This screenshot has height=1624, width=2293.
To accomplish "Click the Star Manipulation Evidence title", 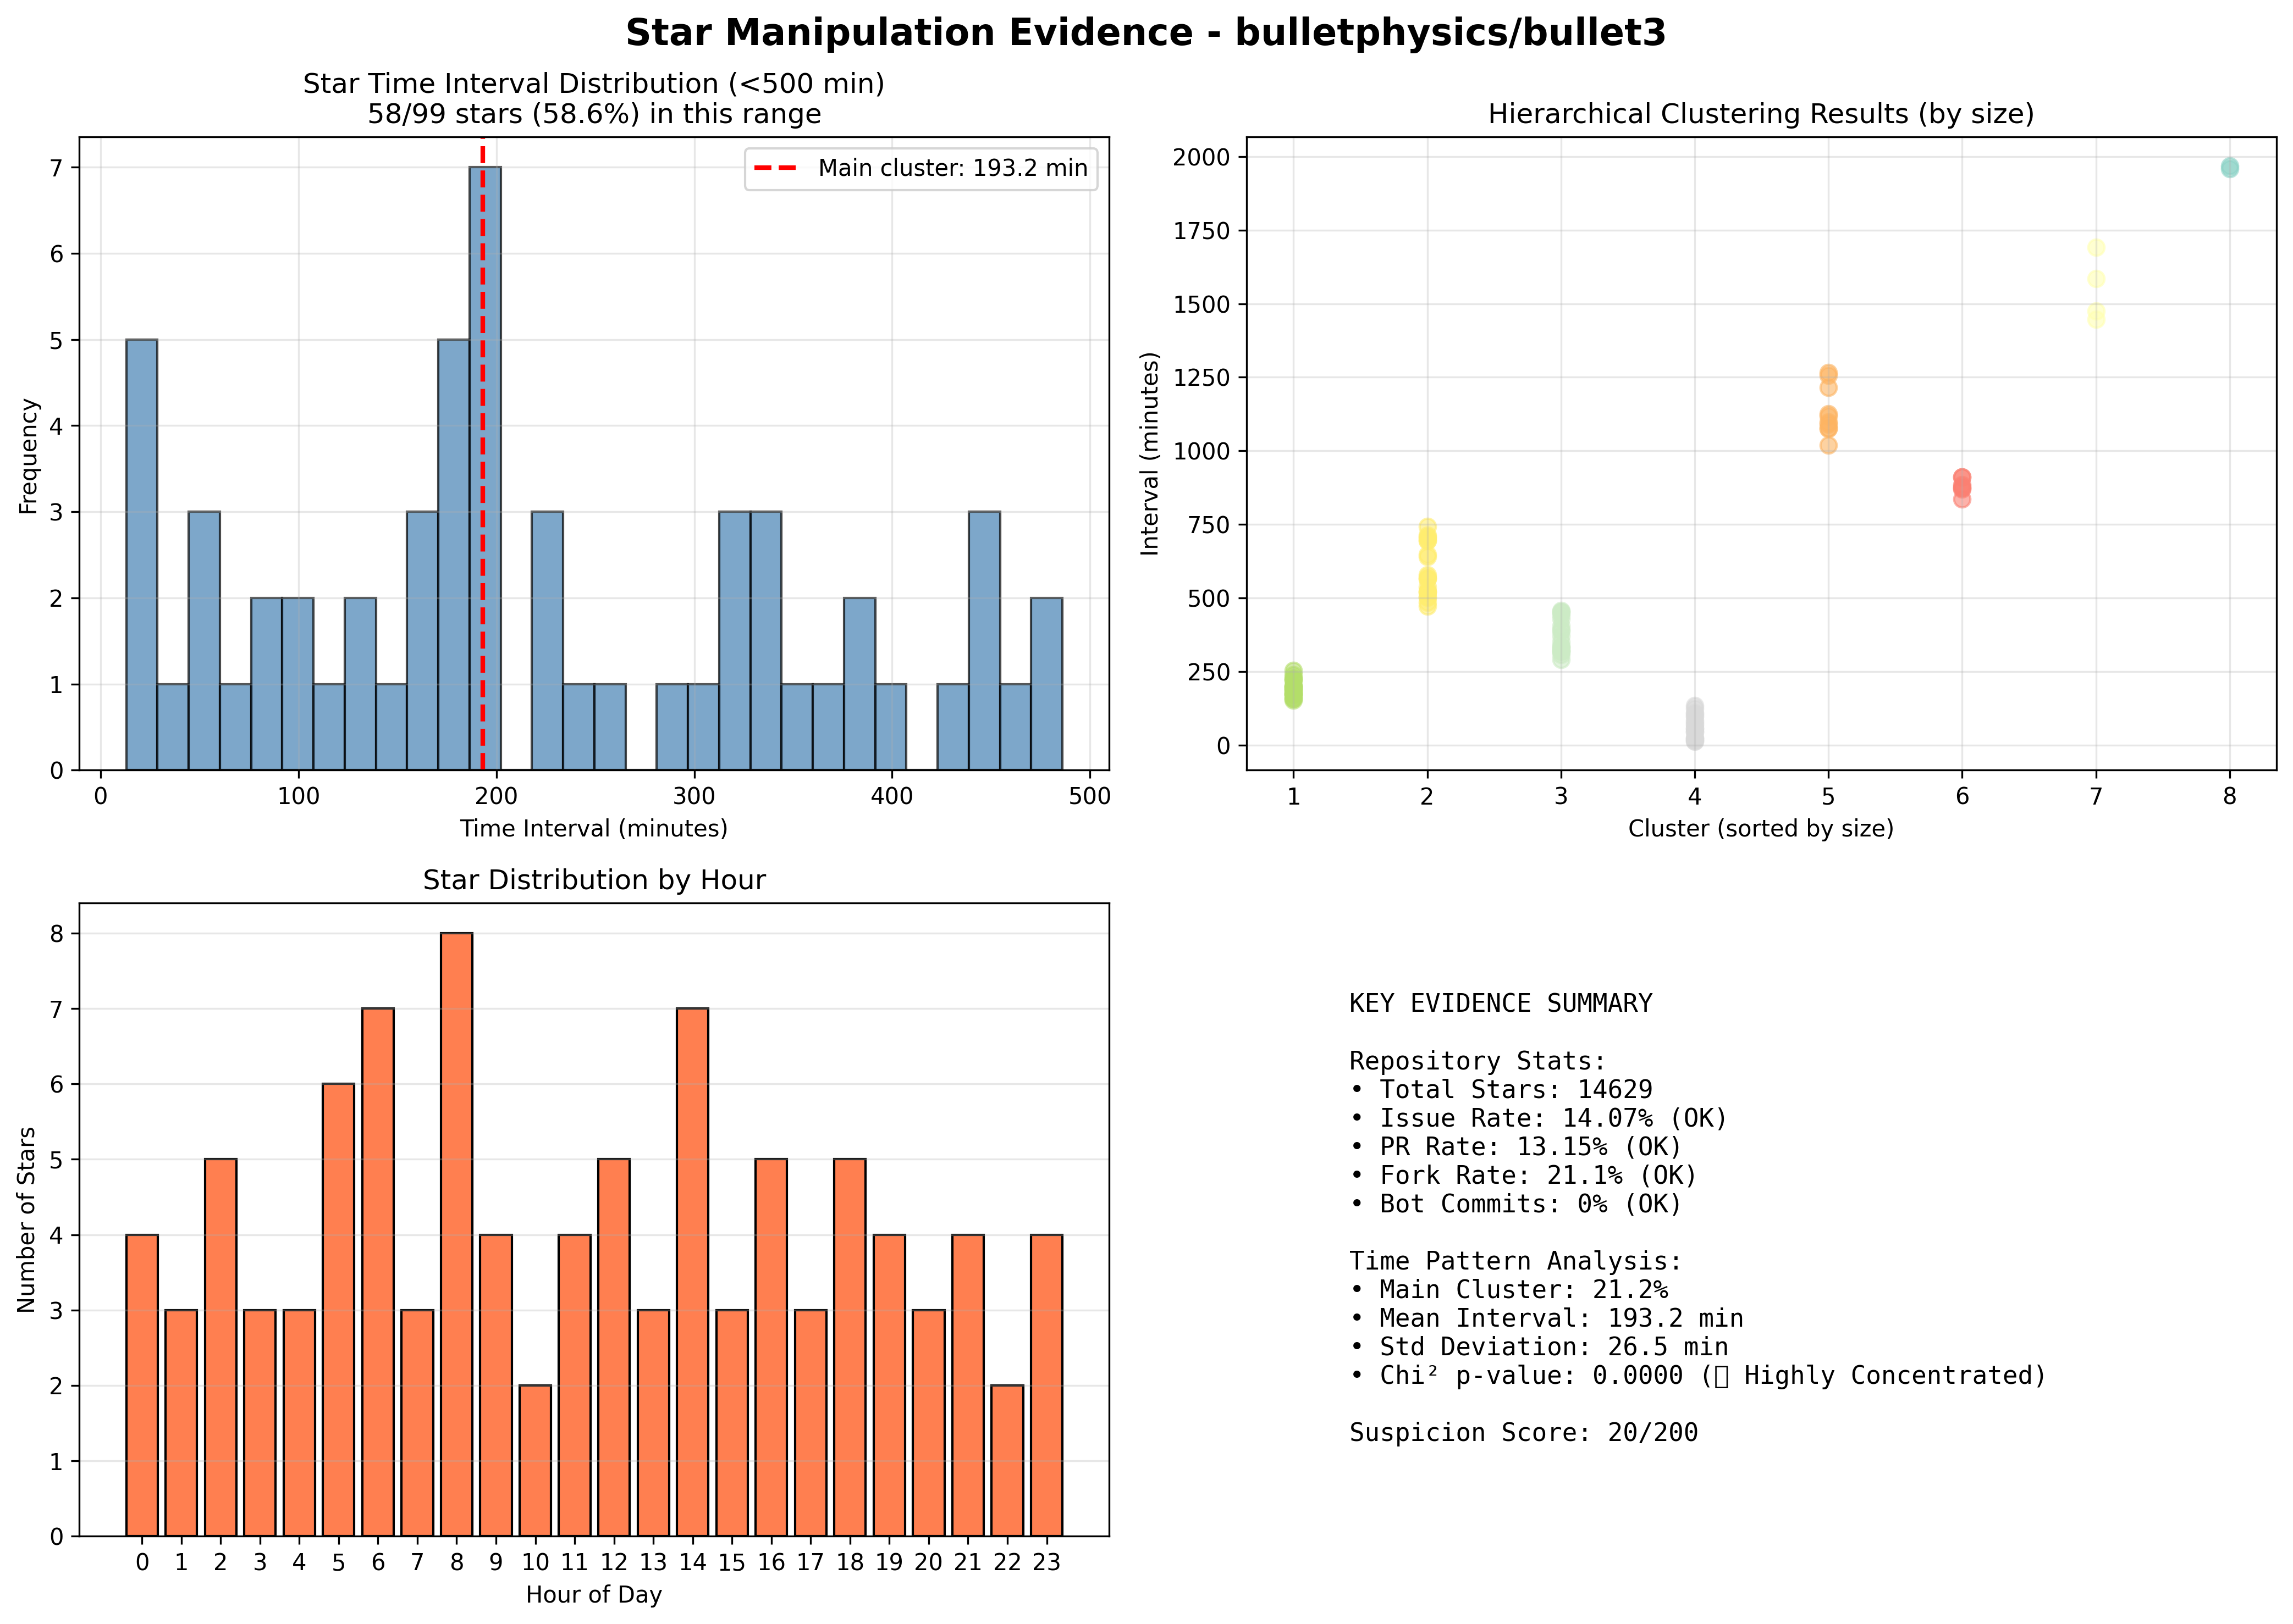I will click(x=1145, y=33).
